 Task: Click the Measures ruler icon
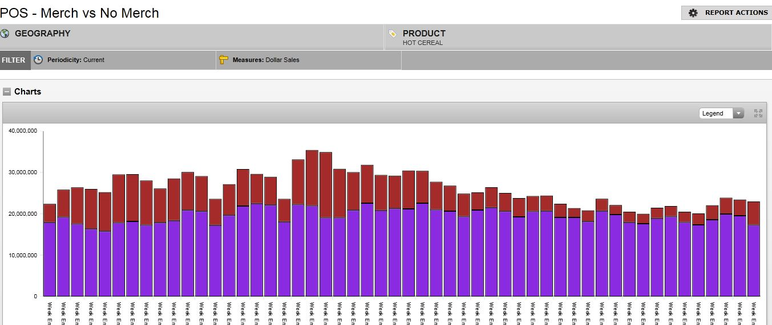click(x=223, y=60)
